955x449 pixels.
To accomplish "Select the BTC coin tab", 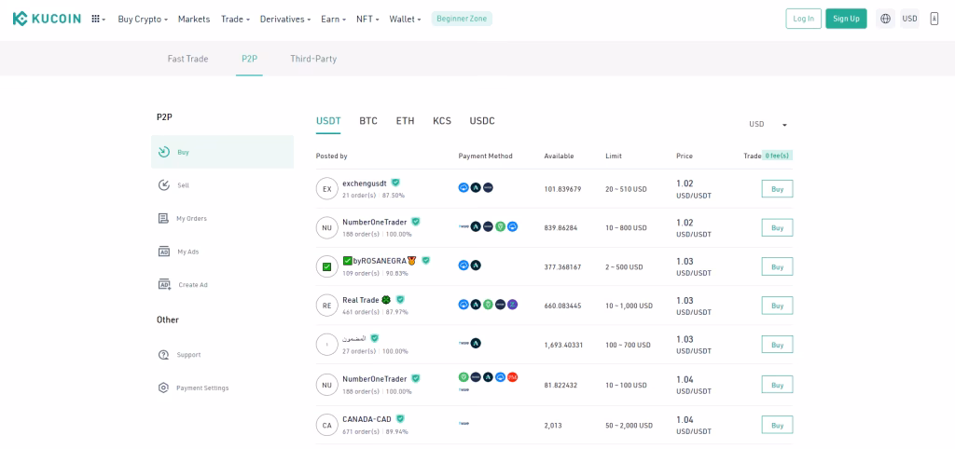I will [368, 121].
